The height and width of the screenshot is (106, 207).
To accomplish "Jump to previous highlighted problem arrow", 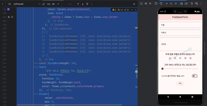I will click(132, 10).
